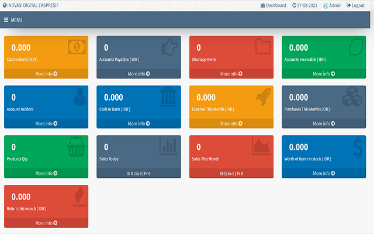The image size is (374, 234).
Task: Open More info for Return this month
Action: coord(46,223)
